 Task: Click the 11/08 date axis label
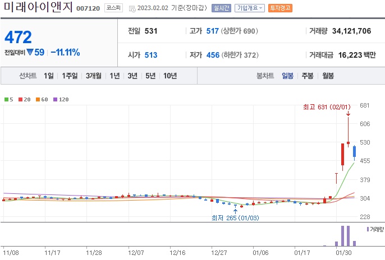(11, 253)
